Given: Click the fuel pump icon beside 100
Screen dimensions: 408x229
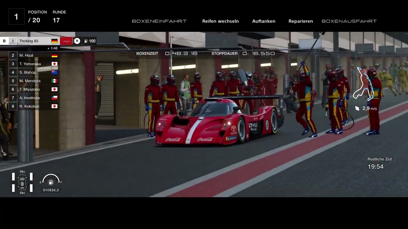Looking at the screenshot, I should [x=86, y=41].
